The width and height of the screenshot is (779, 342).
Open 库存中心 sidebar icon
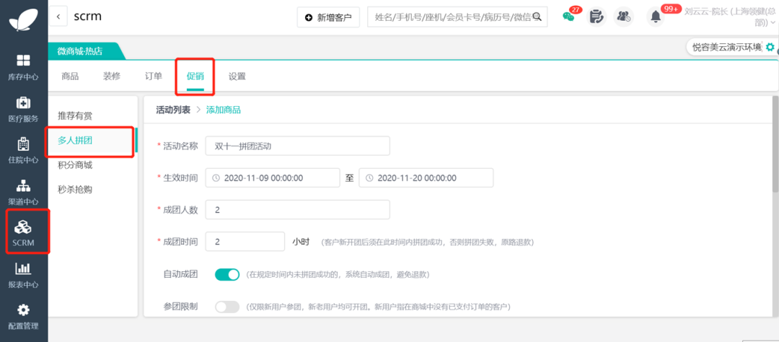coord(23,61)
